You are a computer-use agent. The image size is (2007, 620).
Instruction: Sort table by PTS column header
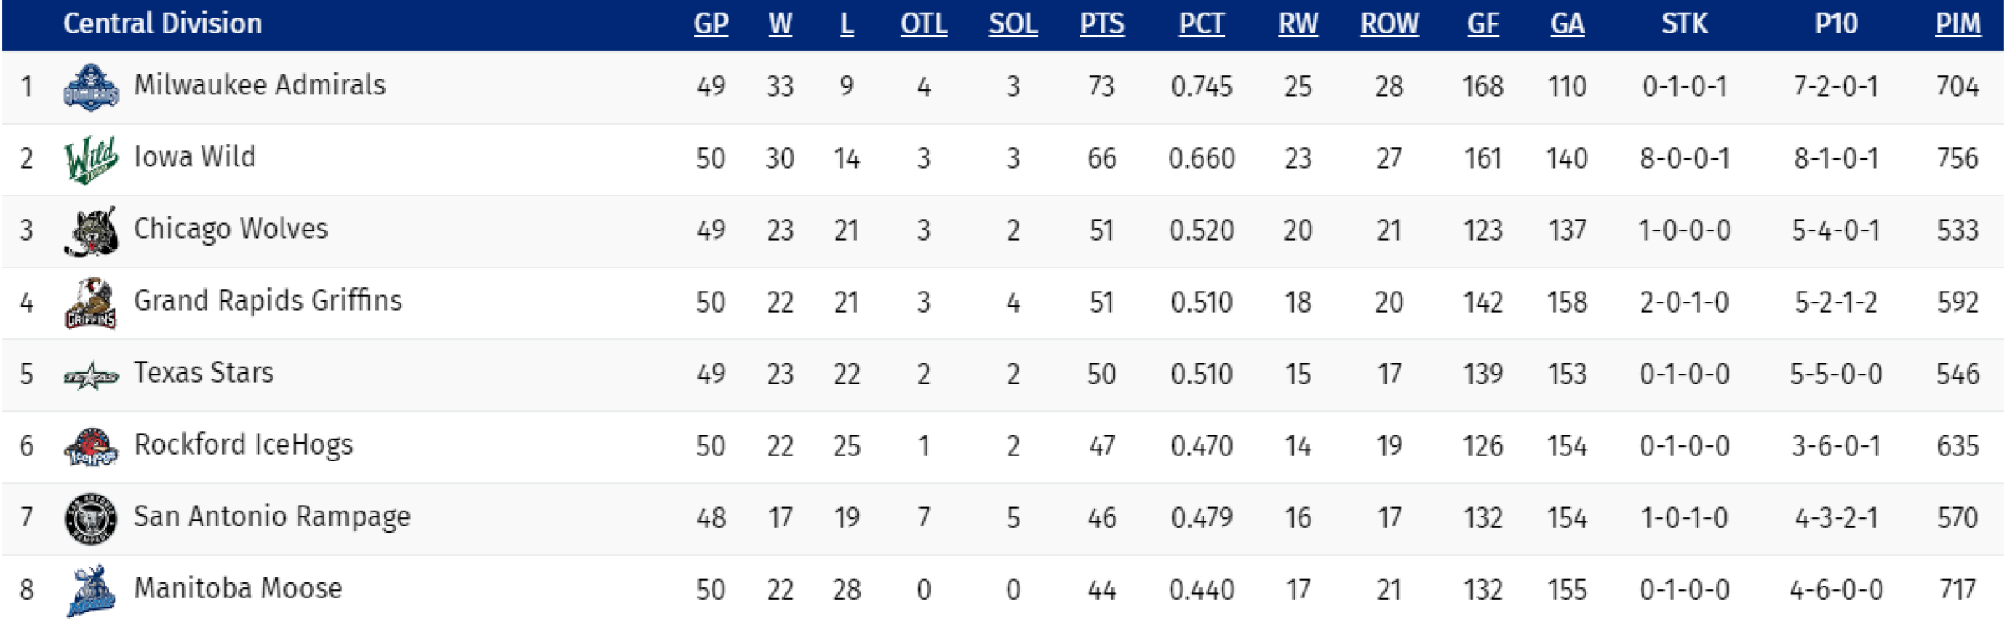pyautogui.click(x=1101, y=23)
